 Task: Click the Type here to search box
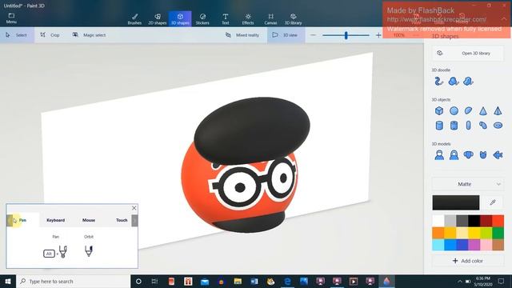coord(74,281)
